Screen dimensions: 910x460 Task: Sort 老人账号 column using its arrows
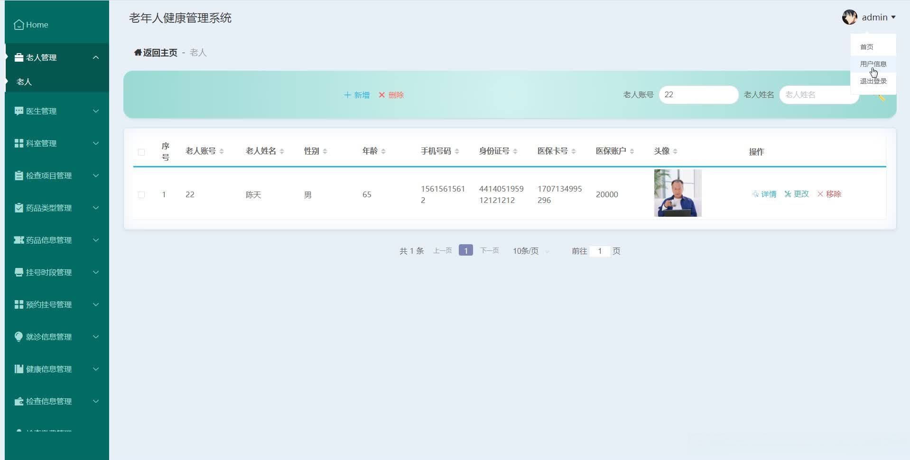(222, 151)
